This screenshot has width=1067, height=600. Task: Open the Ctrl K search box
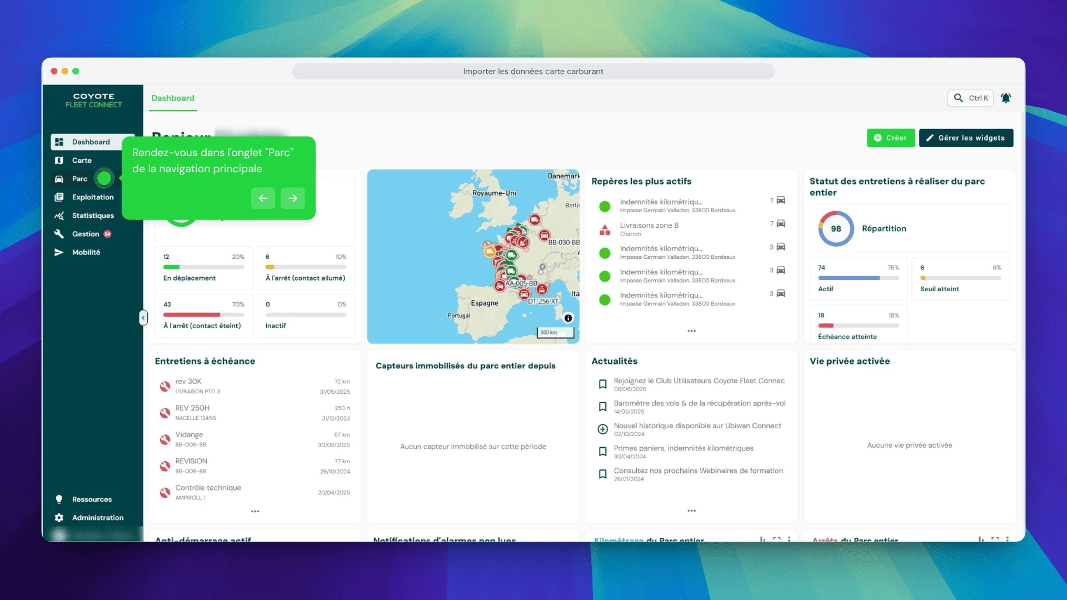970,98
